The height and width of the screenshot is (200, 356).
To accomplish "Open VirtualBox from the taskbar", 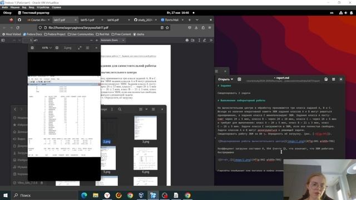I will click(x=141, y=195).
